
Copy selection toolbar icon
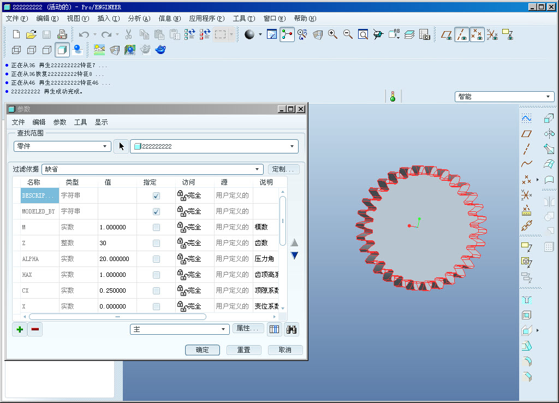click(x=144, y=34)
